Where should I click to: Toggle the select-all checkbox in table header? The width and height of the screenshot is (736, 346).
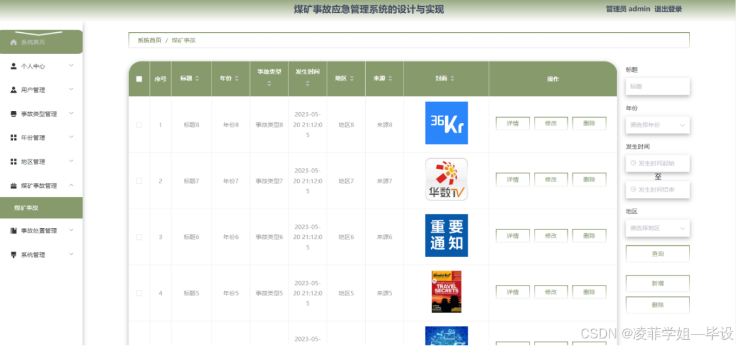coord(139,79)
